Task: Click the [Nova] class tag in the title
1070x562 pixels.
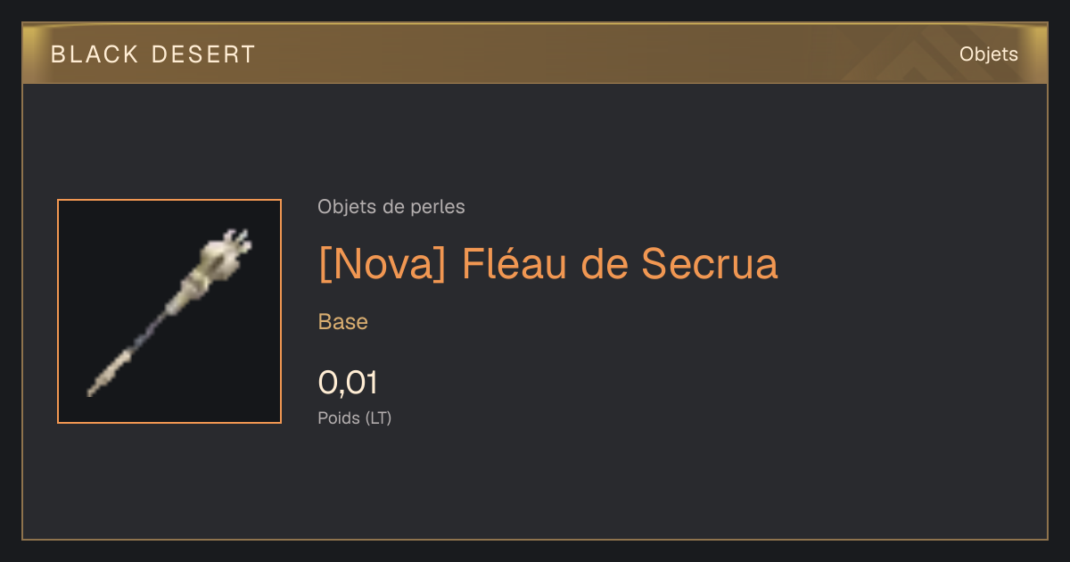Action: (x=382, y=264)
